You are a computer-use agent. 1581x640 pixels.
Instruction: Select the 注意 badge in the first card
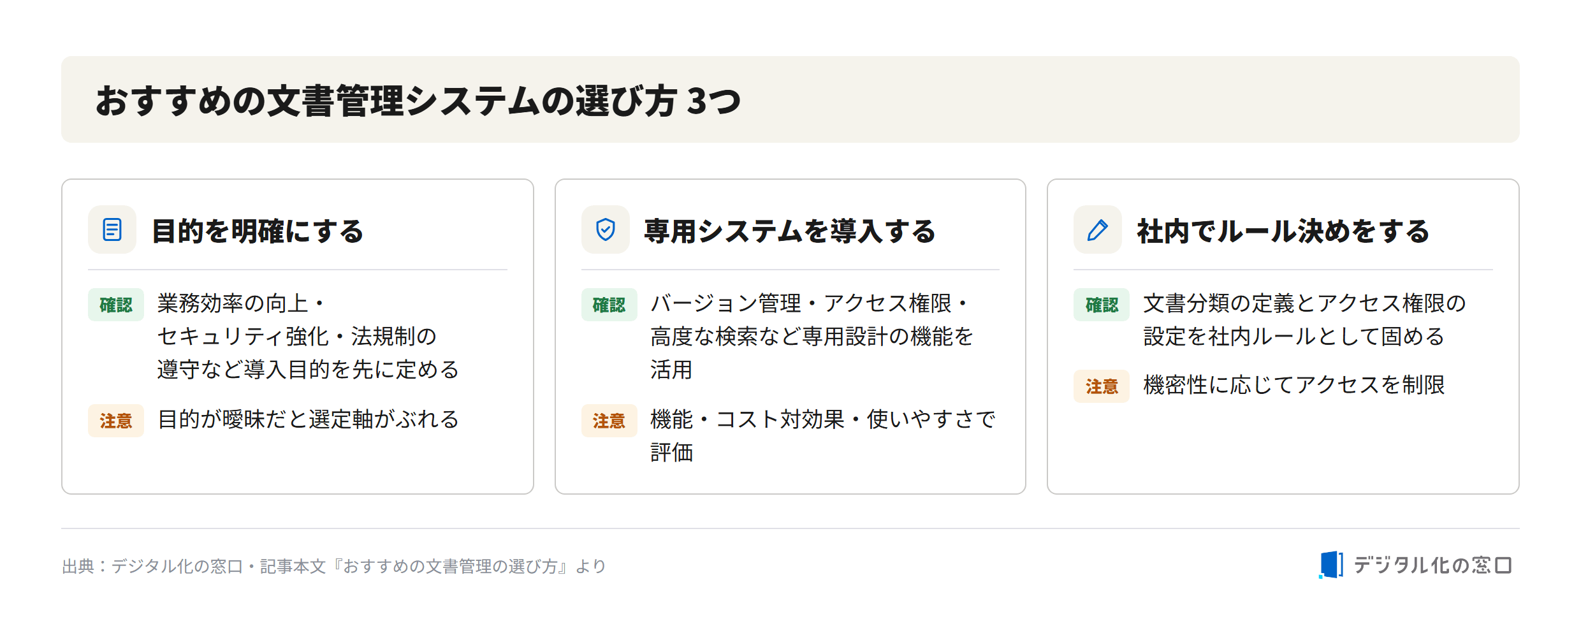click(116, 421)
